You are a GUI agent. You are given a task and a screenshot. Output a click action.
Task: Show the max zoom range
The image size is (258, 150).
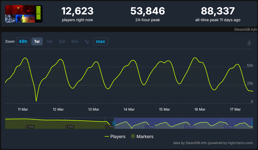pyautogui.click(x=101, y=41)
